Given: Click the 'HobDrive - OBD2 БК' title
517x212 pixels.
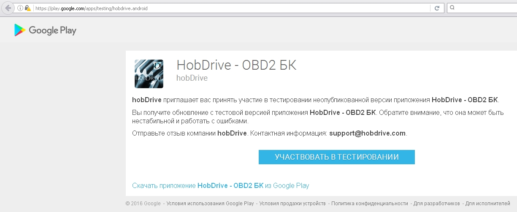Looking at the screenshot, I should pos(236,65).
